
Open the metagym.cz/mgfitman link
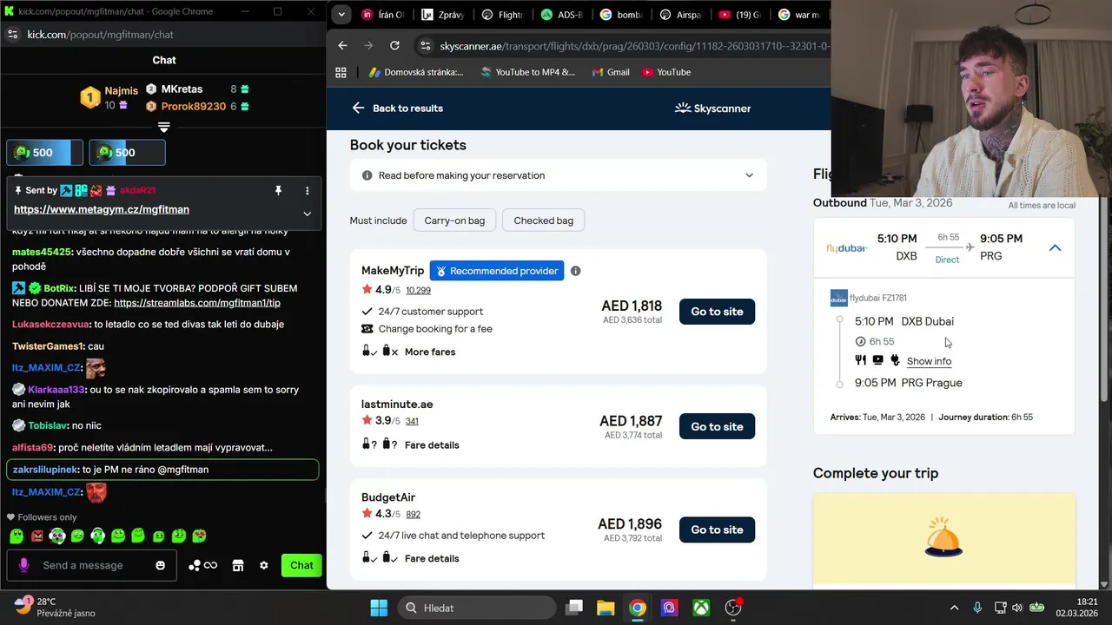coord(102,209)
